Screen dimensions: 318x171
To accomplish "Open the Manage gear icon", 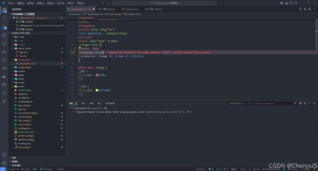I will pyautogui.click(x=4, y=163).
